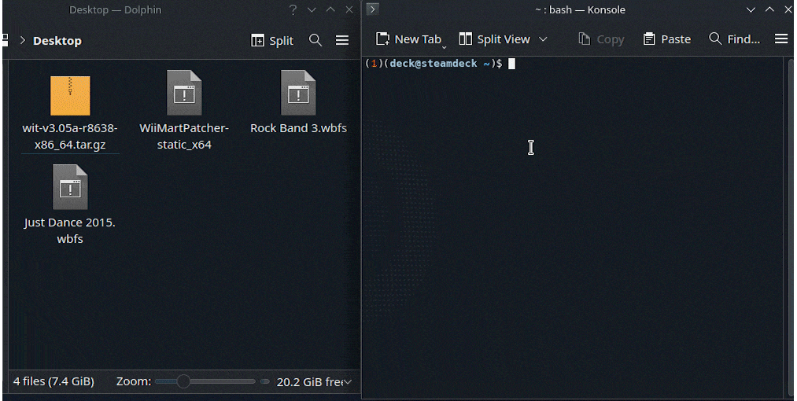The height and width of the screenshot is (401, 797).
Task: Expand the Split View dropdown arrow
Action: [543, 39]
